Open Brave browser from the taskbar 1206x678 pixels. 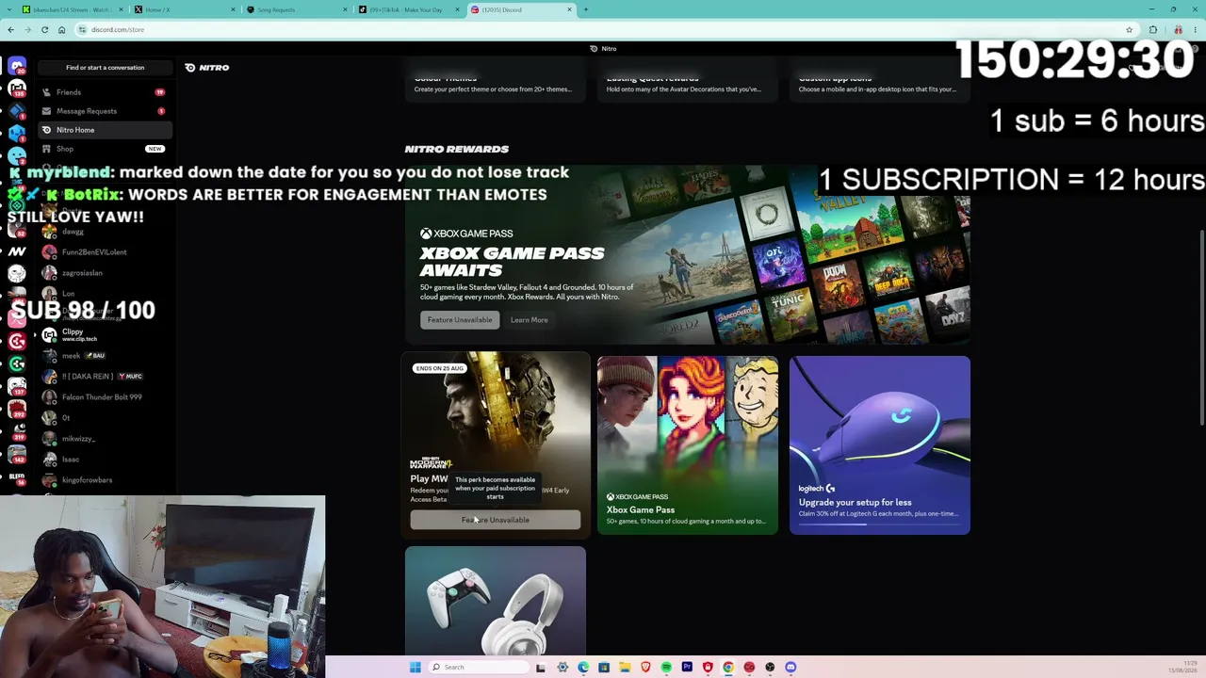coord(645,668)
